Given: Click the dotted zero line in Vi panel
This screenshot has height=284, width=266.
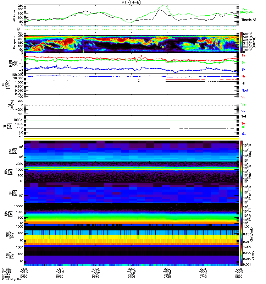Looking at the screenshot, I should (131, 105).
